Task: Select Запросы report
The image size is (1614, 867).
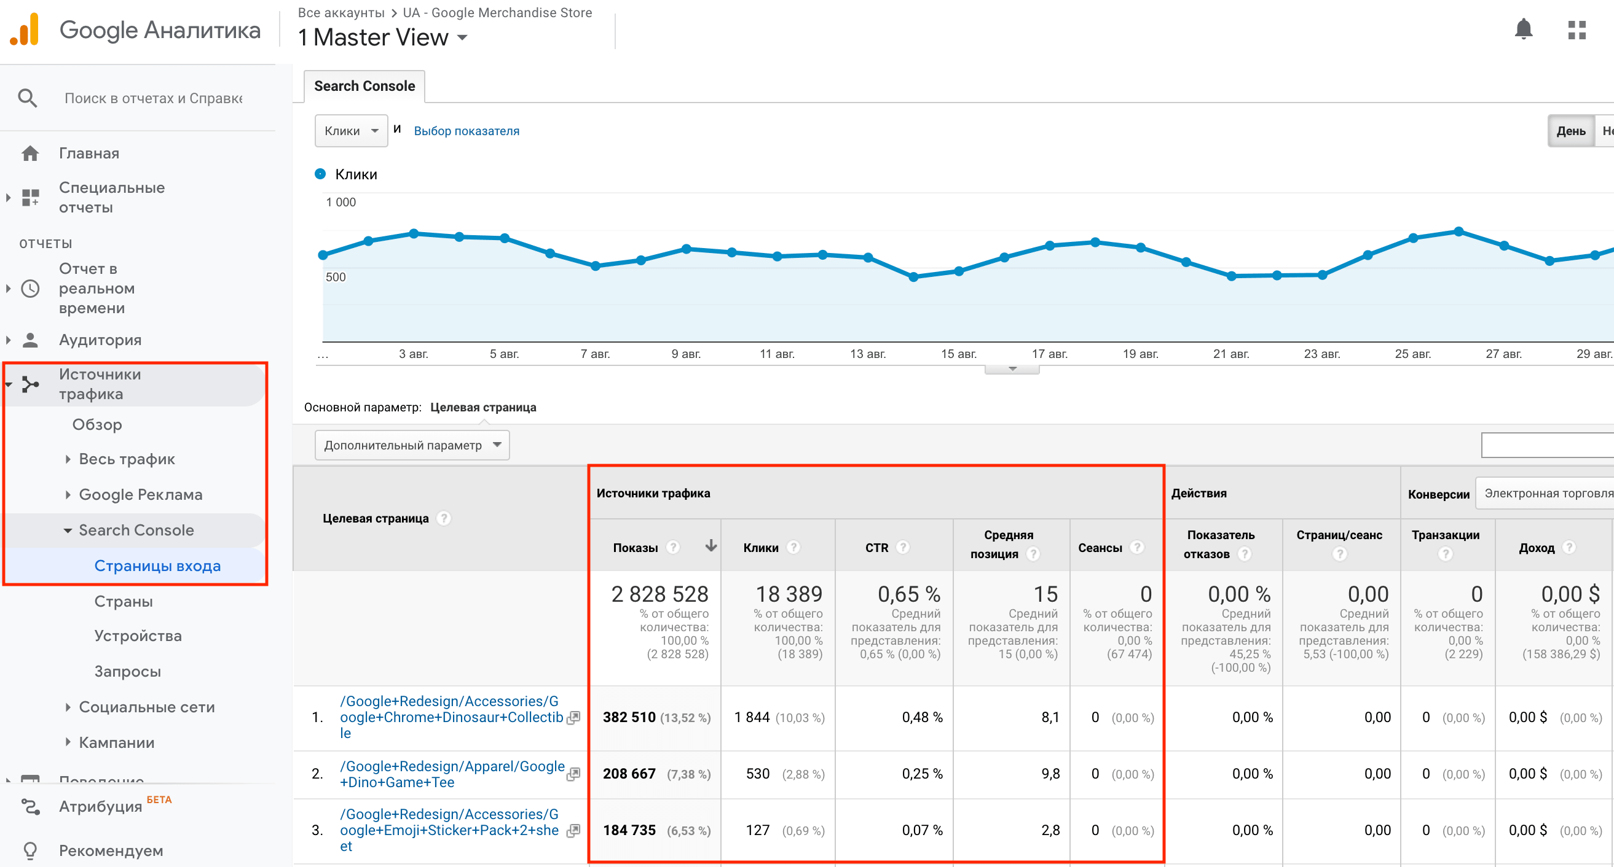Action: (x=127, y=671)
